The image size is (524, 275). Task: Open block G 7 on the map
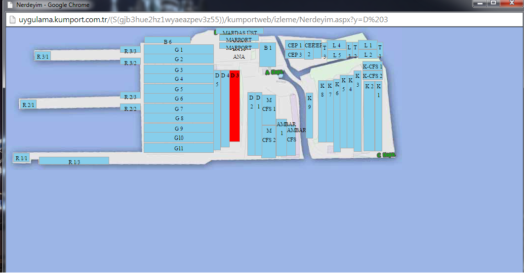click(179, 108)
